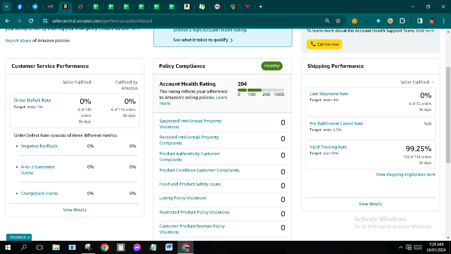The image size is (451, 254).
Task: Open Chargeback claims
Action: pos(40,193)
